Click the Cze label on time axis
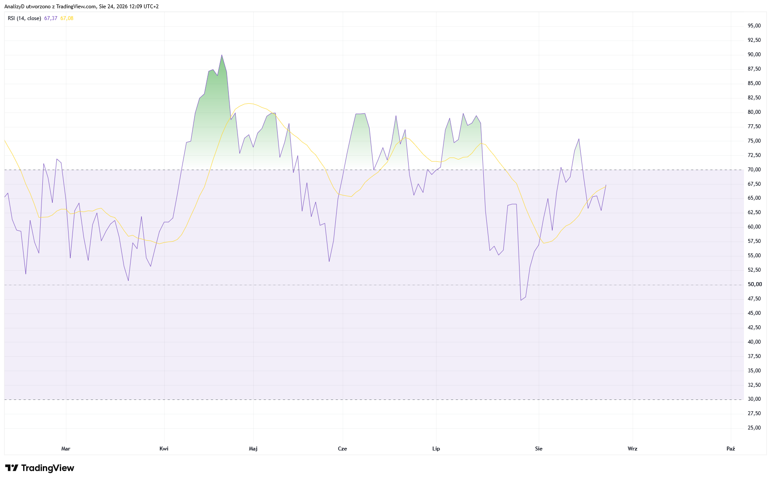 point(343,449)
